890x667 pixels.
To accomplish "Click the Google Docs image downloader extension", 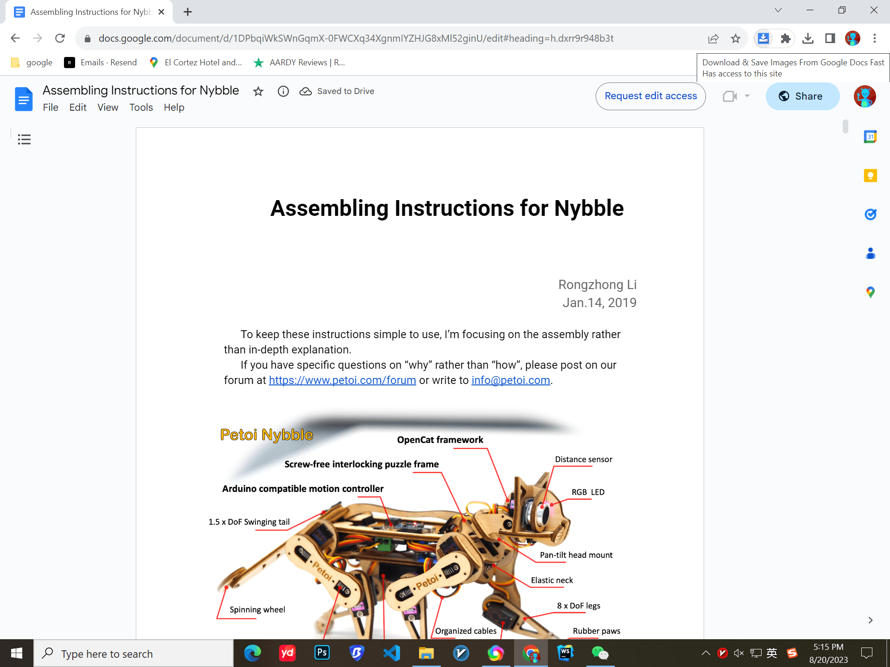I will pos(763,38).
